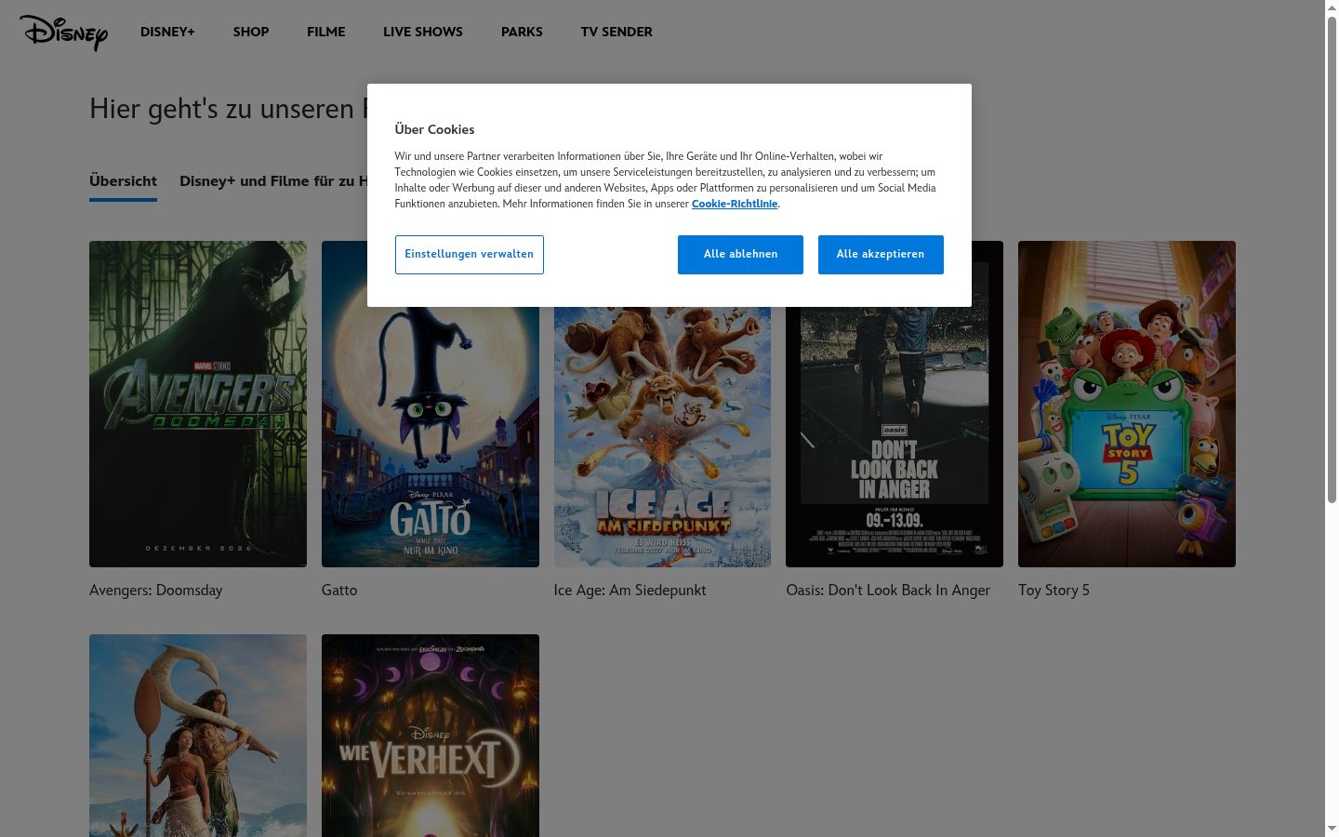Image resolution: width=1339 pixels, height=837 pixels.
Task: Reject all cookies with Alle ablehnen
Action: [x=740, y=255]
